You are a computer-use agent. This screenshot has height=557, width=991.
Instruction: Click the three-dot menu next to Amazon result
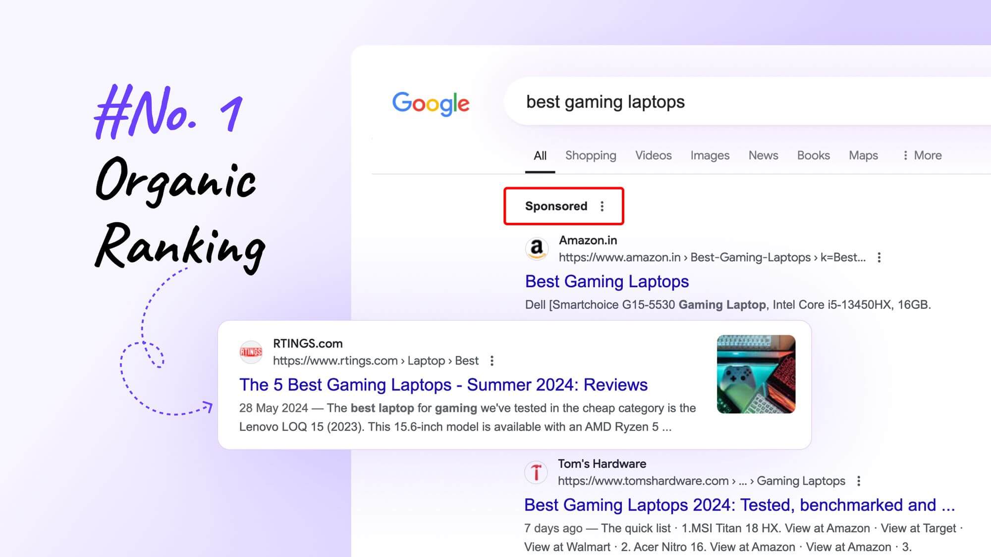(879, 257)
